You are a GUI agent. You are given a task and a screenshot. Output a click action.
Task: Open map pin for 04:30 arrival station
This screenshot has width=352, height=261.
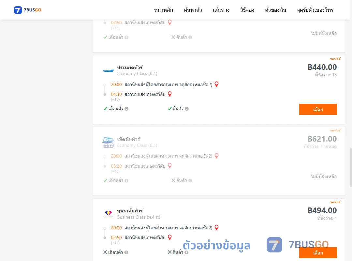point(170,94)
